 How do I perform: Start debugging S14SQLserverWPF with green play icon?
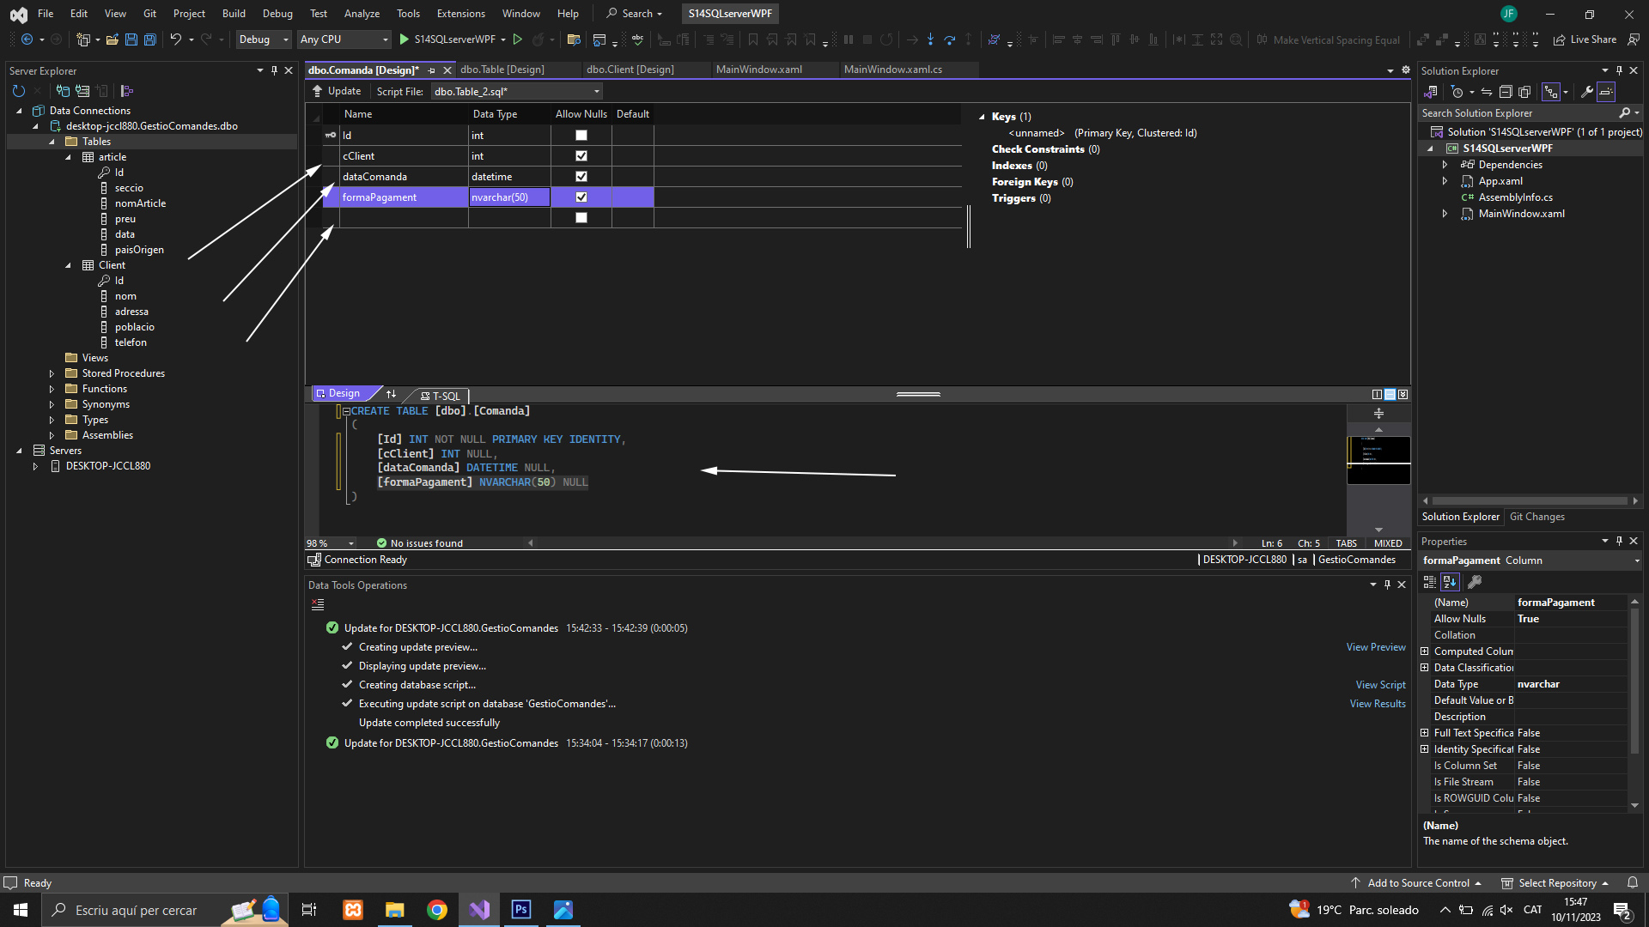(404, 39)
